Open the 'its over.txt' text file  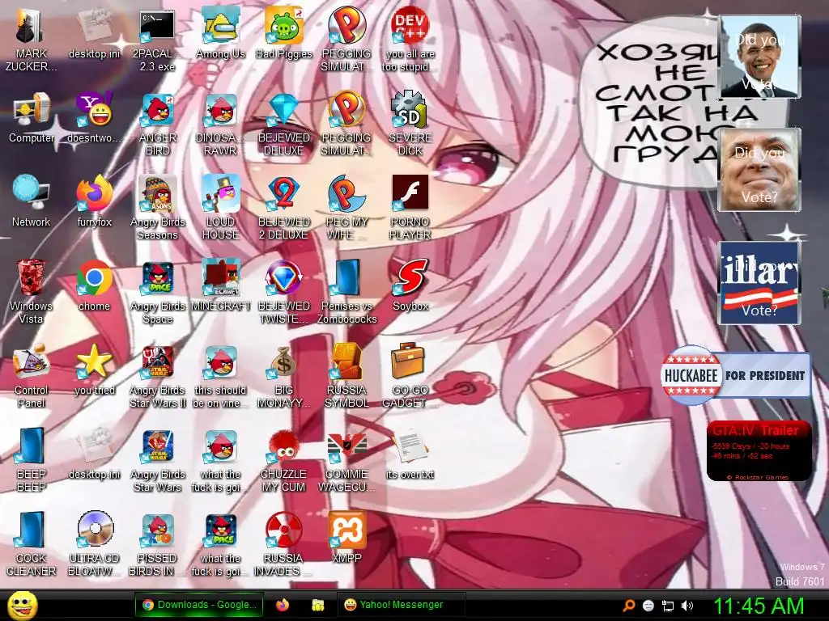[410, 454]
